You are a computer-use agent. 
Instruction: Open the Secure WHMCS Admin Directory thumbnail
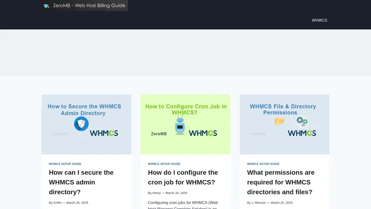click(x=86, y=124)
